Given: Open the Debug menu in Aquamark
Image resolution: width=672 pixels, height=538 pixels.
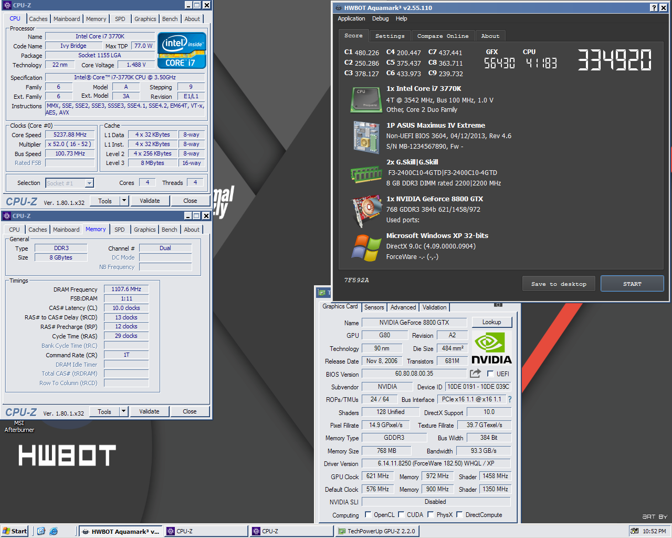Looking at the screenshot, I should [381, 18].
